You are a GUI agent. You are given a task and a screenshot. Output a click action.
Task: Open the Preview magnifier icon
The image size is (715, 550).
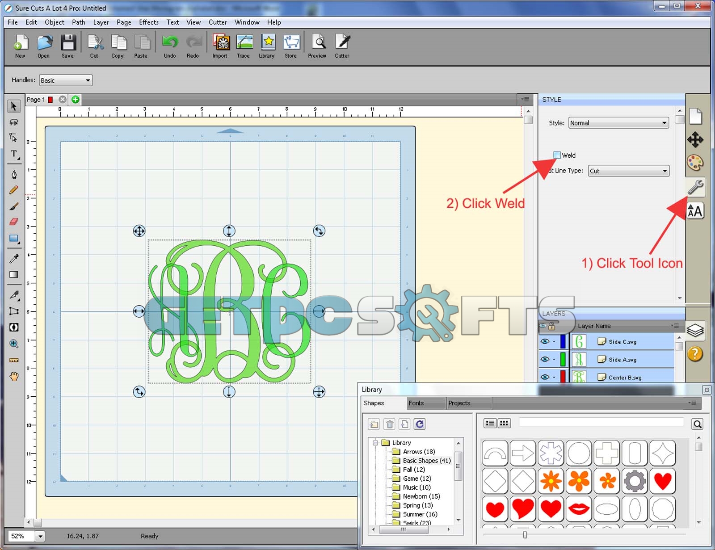pos(317,46)
